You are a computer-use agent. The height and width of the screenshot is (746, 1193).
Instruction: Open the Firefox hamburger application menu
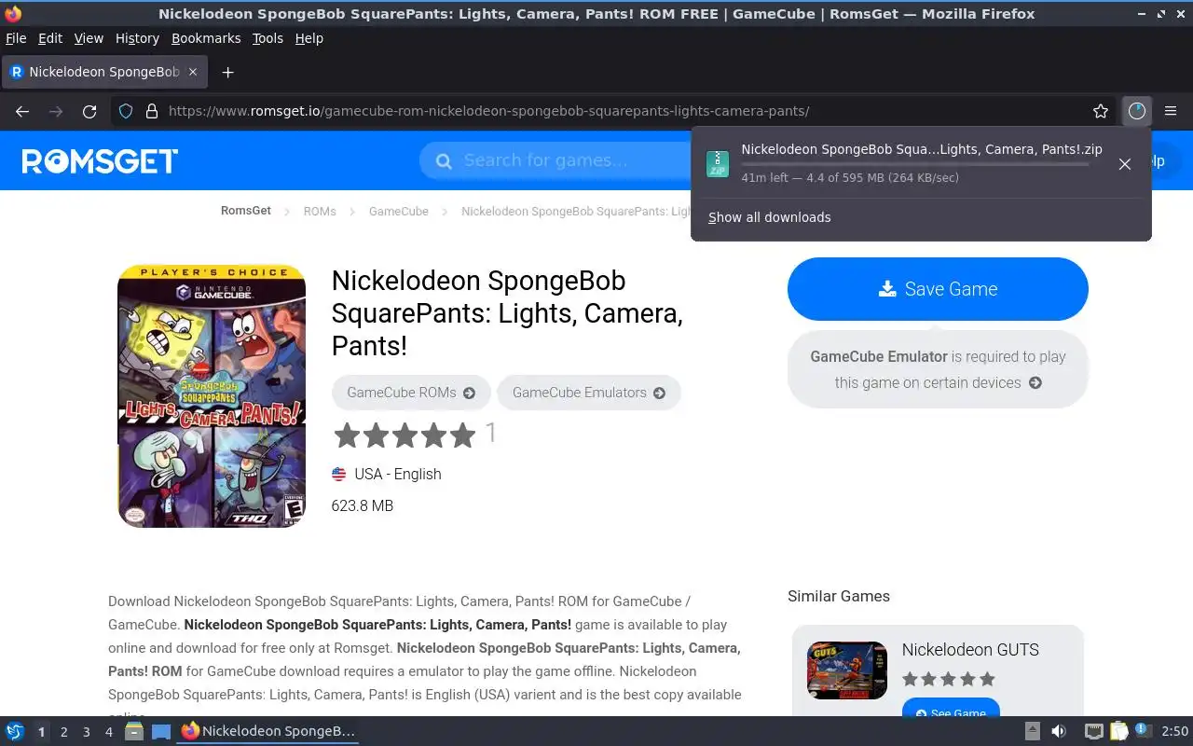[1171, 111]
